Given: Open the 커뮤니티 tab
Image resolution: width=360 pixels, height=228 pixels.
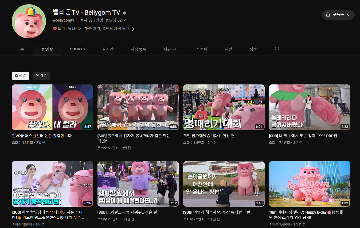Looking at the screenshot, I should tap(171, 49).
